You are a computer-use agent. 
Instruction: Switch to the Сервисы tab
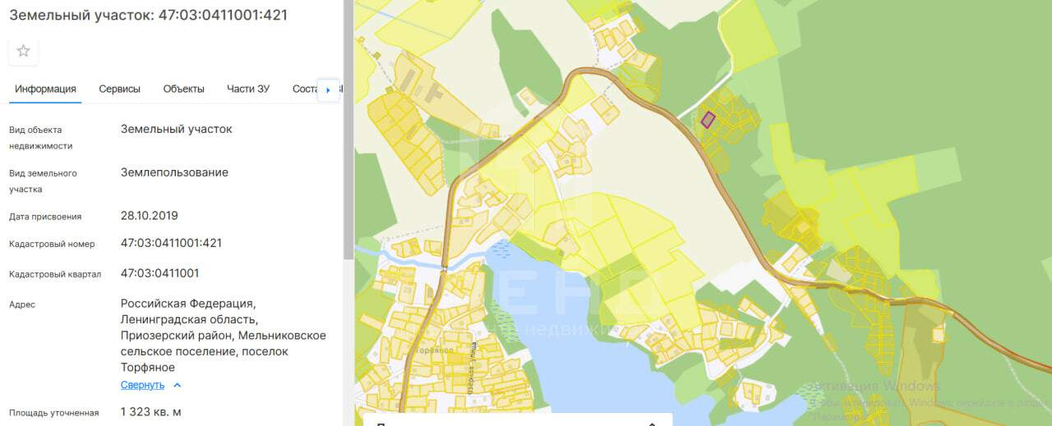119,89
